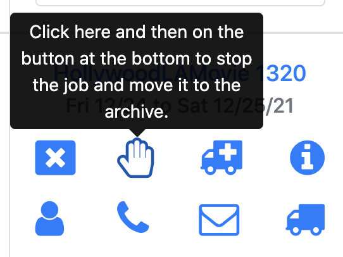Open the envelope email icon

point(219,220)
